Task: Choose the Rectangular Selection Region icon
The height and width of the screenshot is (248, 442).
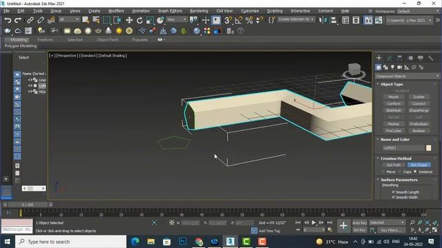Action: [x=106, y=20]
